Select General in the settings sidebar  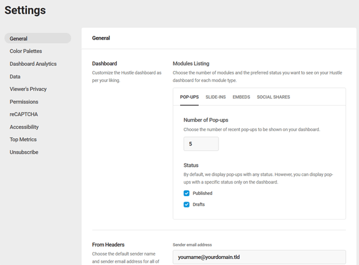38,38
